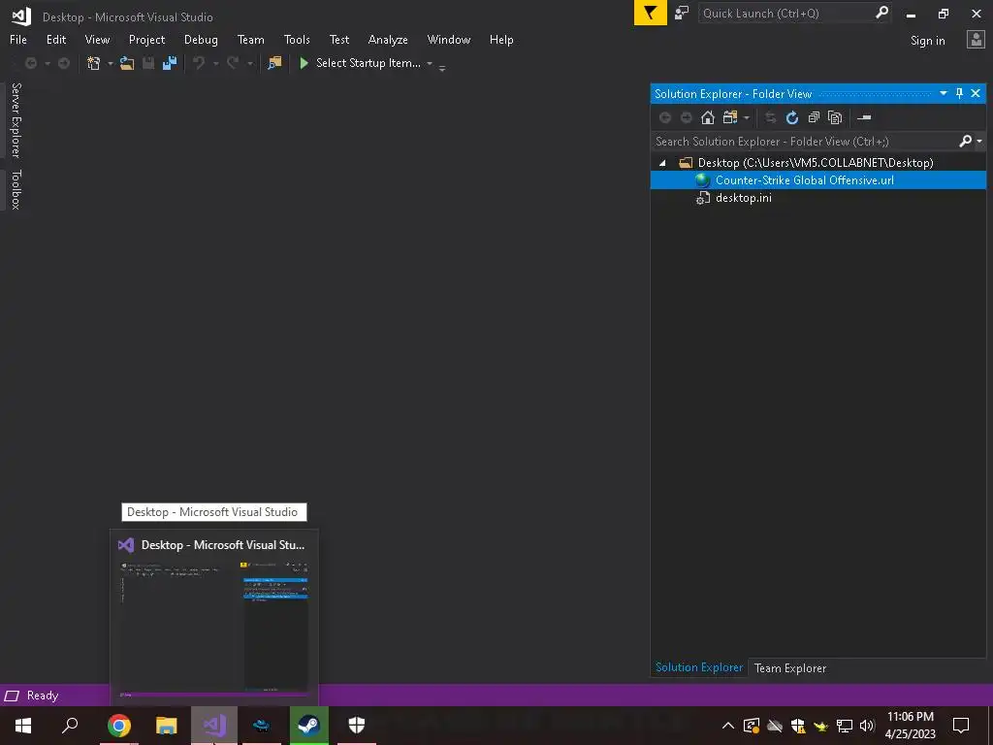The width and height of the screenshot is (993, 745).
Task: Toggle Show All Files in Solution Explorer
Action: 835,117
